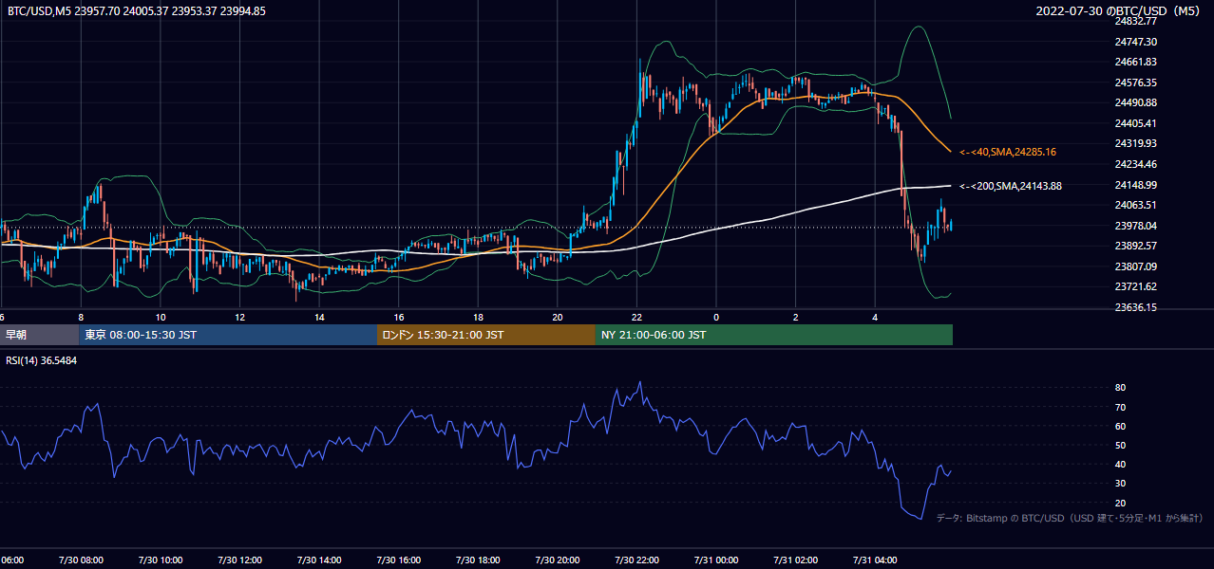The image size is (1214, 569).
Task: Click the 7/31 04:00 bottom time label
Action: coord(875,560)
